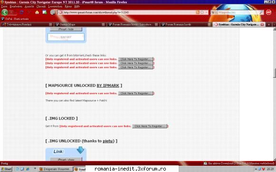Click the first quick launch icon next to Start
Screen dimensions: 276x172
point(18,169)
